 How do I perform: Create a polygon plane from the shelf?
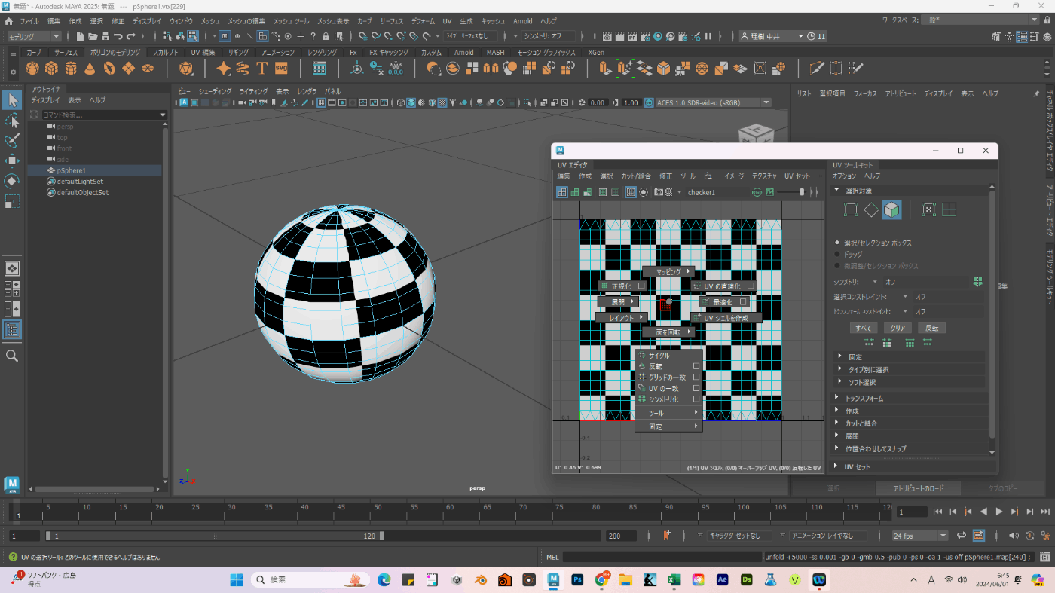click(x=129, y=69)
